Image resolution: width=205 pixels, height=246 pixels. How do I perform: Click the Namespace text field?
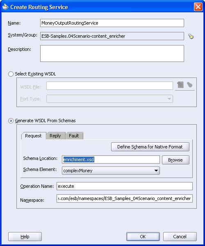click(x=125, y=198)
